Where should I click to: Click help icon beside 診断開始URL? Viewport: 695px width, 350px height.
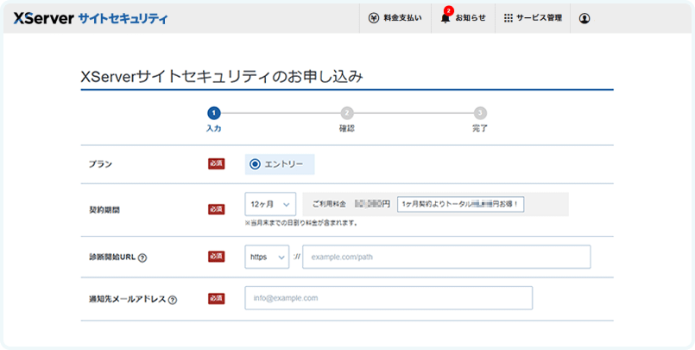point(142,258)
